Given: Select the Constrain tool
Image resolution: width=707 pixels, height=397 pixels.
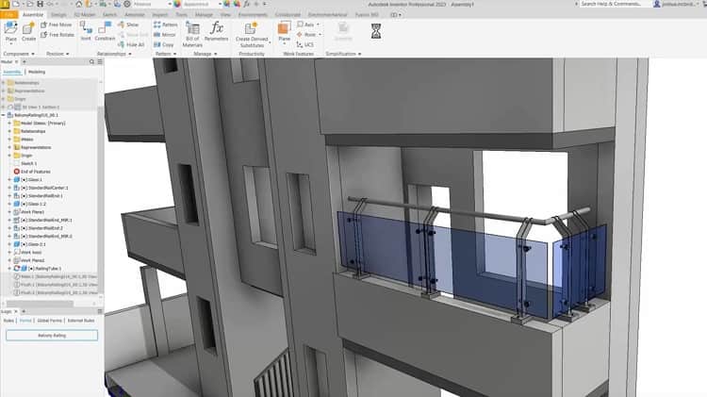Looking at the screenshot, I should pyautogui.click(x=105, y=31).
